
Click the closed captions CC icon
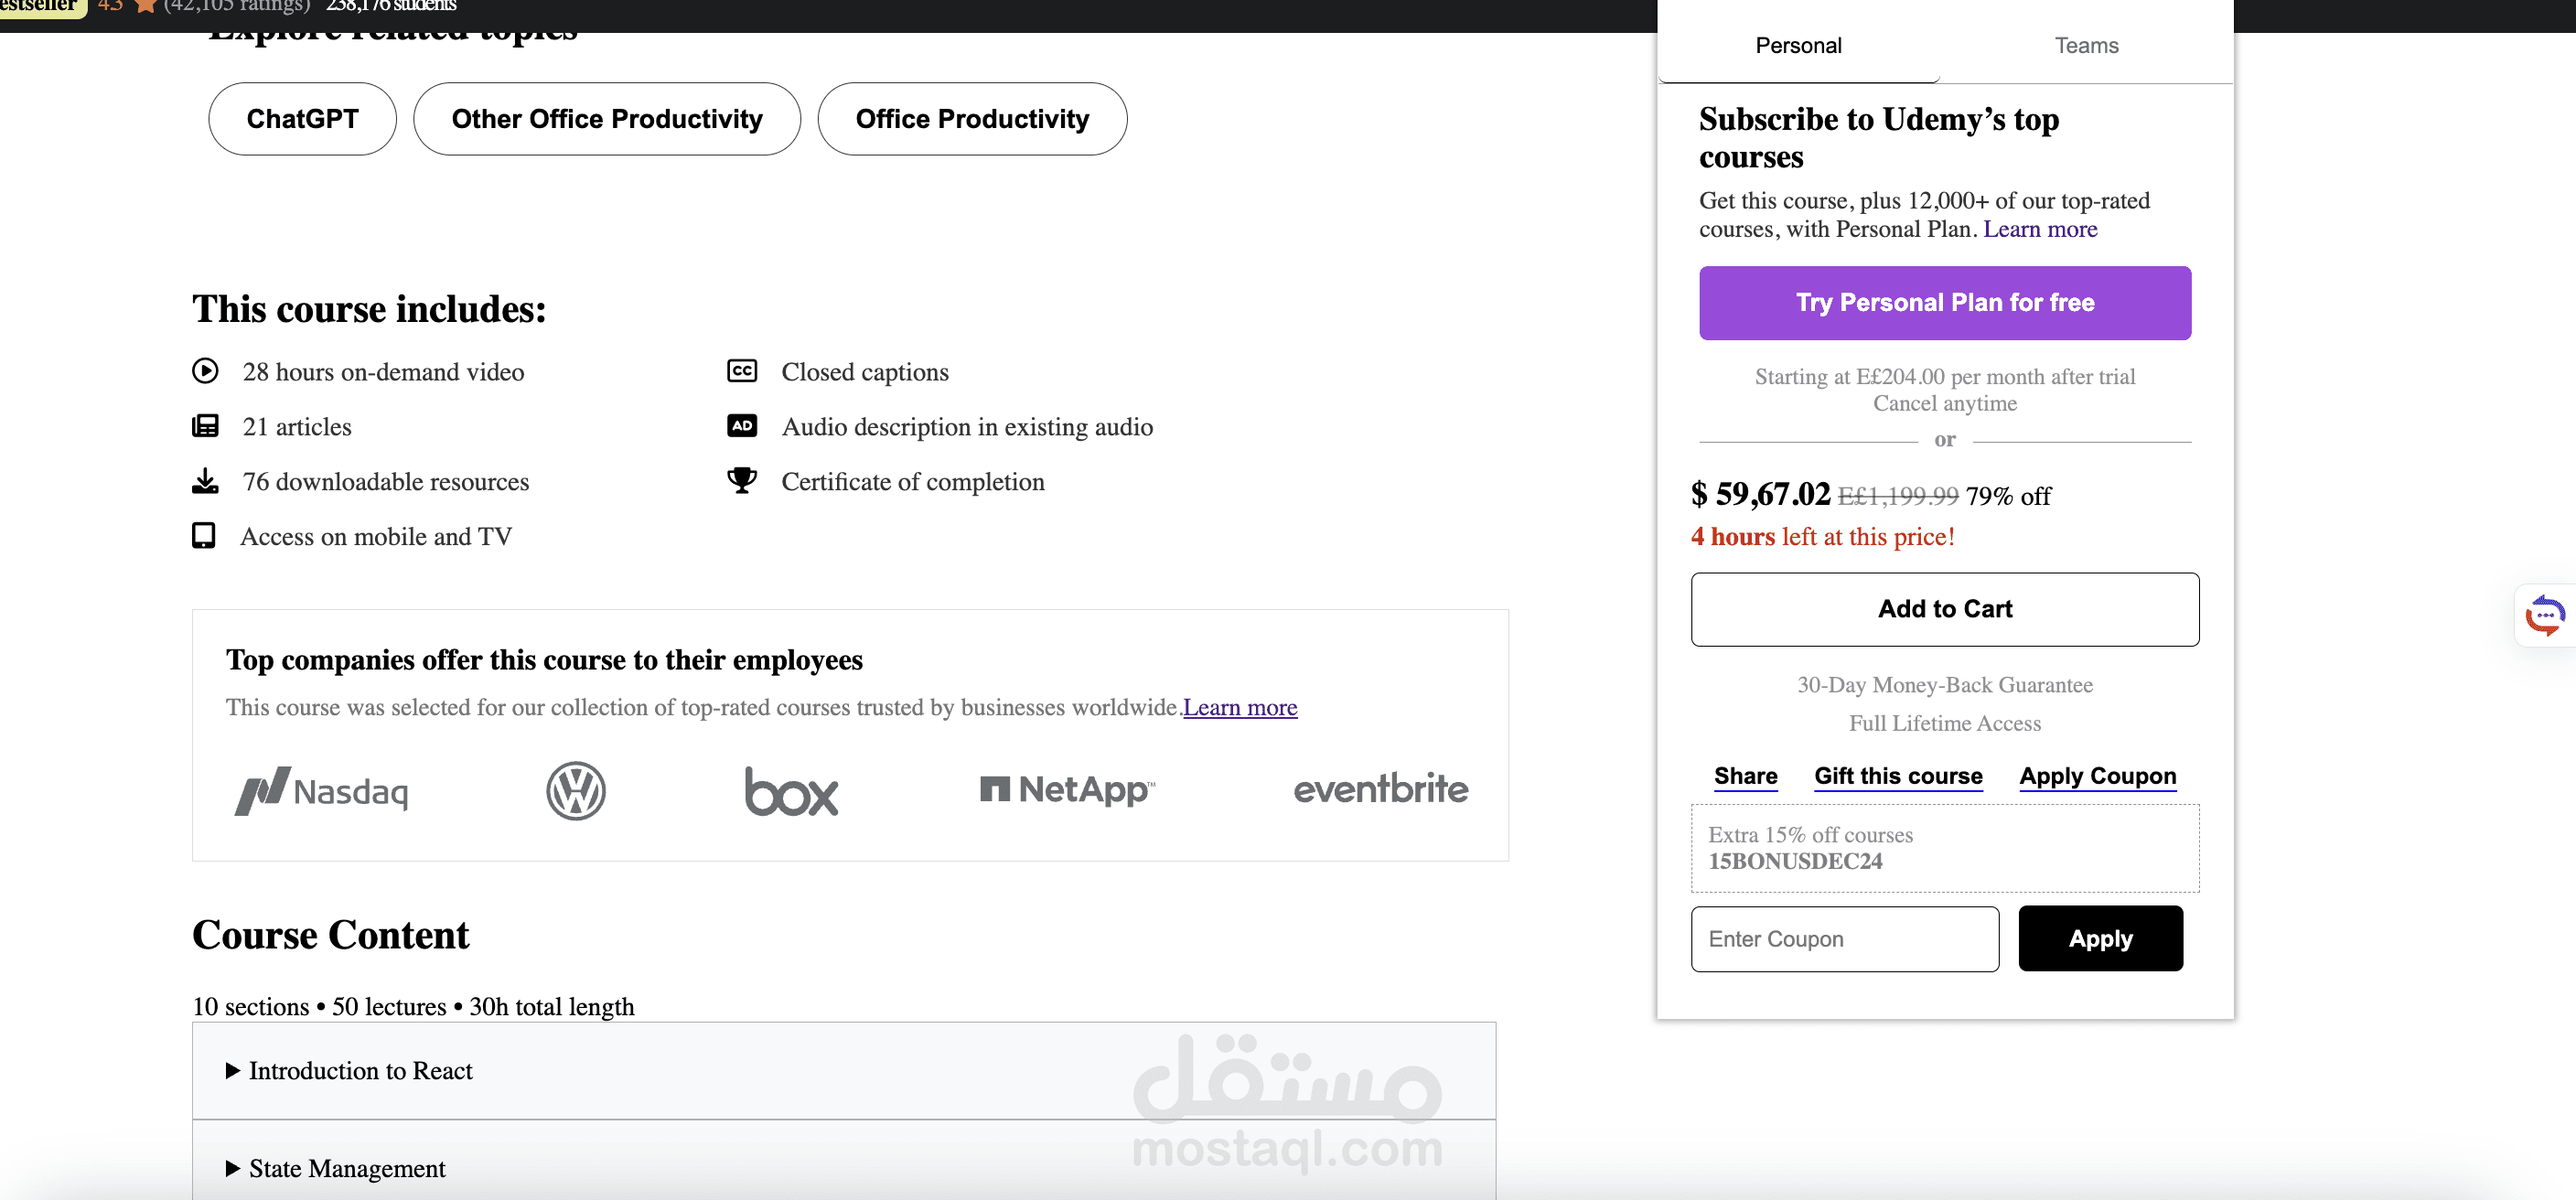point(741,372)
